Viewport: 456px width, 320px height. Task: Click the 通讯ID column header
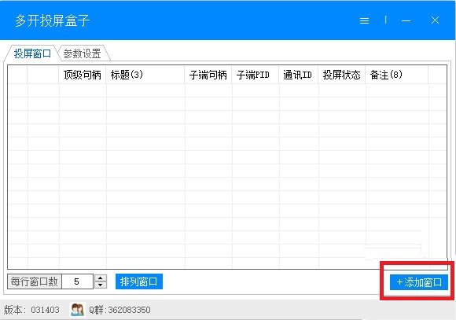click(x=299, y=75)
